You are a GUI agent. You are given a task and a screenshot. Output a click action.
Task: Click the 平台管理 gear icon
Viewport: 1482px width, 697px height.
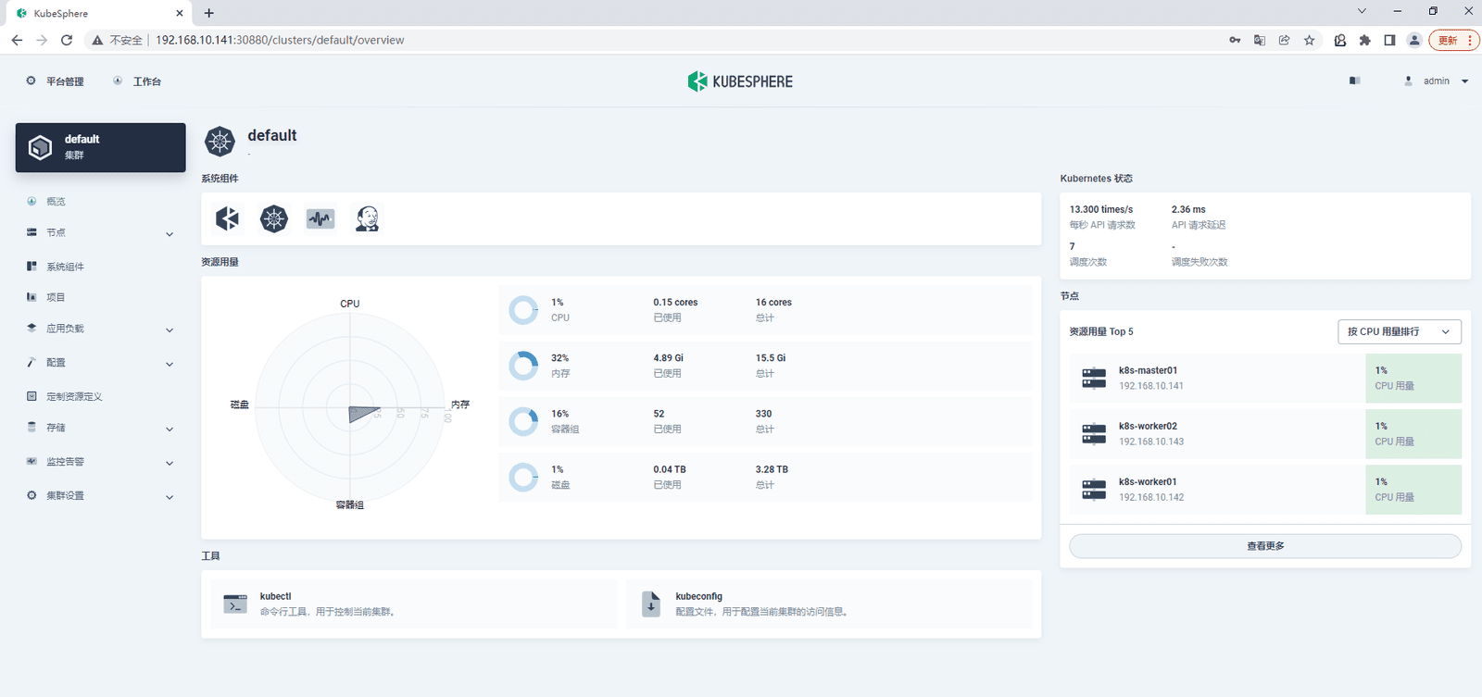click(31, 81)
